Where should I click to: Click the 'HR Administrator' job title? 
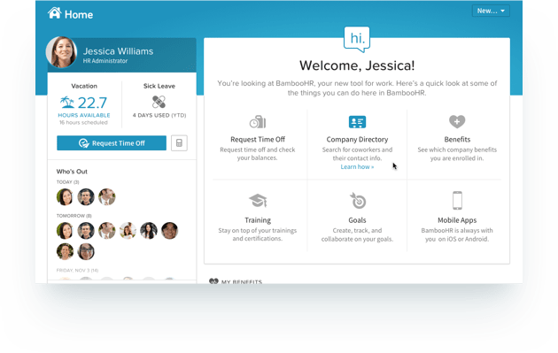pos(105,61)
